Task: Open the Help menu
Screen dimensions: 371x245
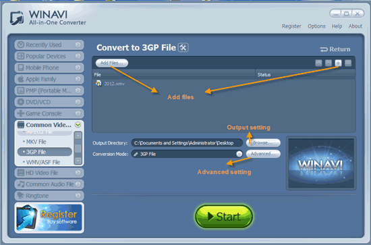Action: 337,26
